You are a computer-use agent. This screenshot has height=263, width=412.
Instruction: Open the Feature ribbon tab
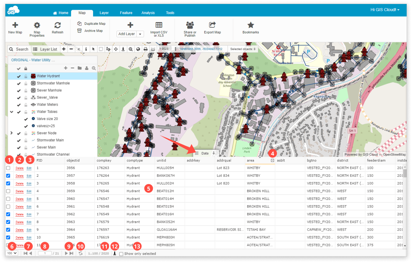click(126, 13)
